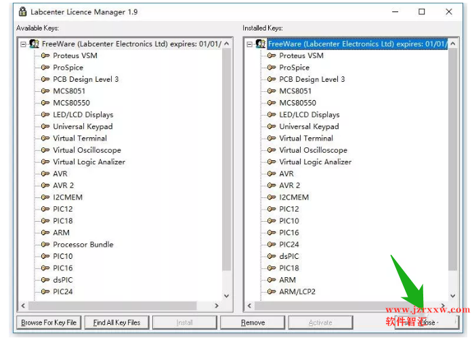Click the licence icon of Available FreeWare entry
This screenshot has height=338, width=472.
(35, 44)
